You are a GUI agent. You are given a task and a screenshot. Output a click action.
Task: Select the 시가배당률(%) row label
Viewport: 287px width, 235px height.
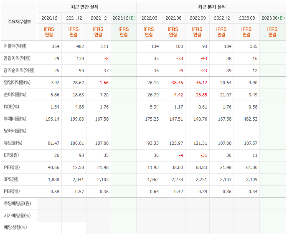point(17,215)
